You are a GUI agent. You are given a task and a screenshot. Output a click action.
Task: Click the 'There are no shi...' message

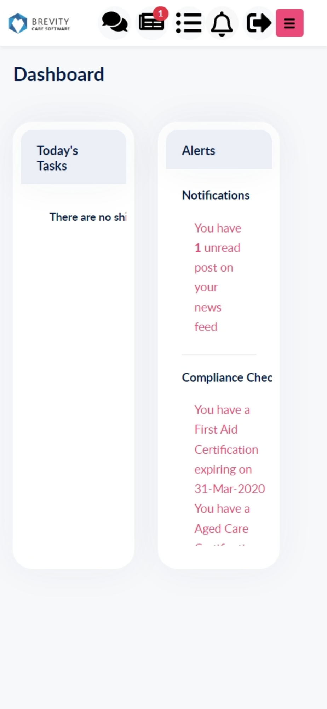[x=88, y=217]
